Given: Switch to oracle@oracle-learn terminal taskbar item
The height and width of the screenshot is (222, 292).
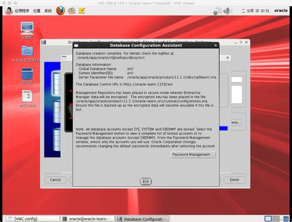Looking at the screenshot, I should (87, 219).
